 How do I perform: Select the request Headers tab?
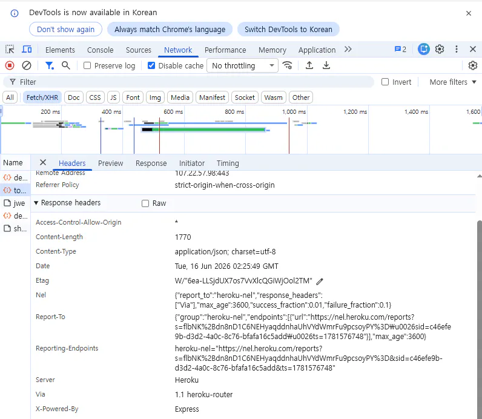pos(72,163)
